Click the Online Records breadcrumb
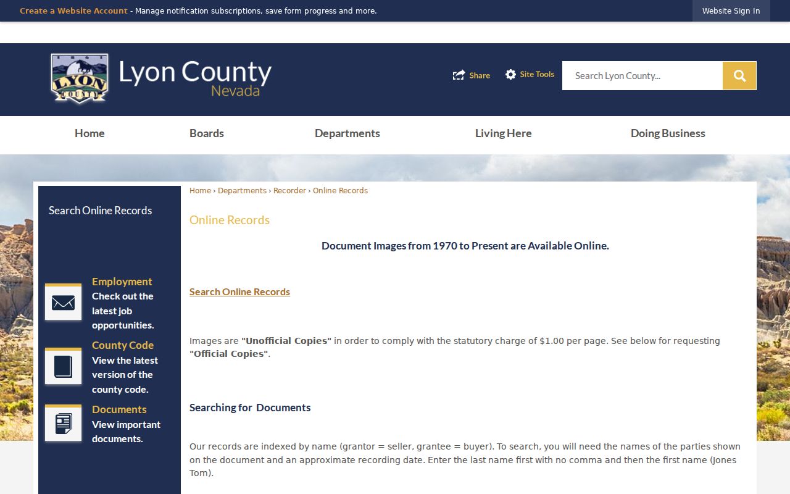The image size is (790, 494). point(340,191)
